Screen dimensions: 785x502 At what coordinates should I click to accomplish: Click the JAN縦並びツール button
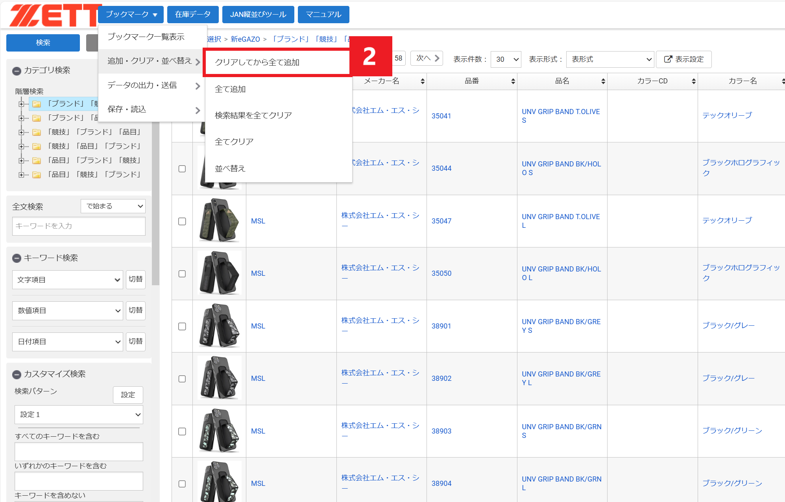click(x=258, y=15)
